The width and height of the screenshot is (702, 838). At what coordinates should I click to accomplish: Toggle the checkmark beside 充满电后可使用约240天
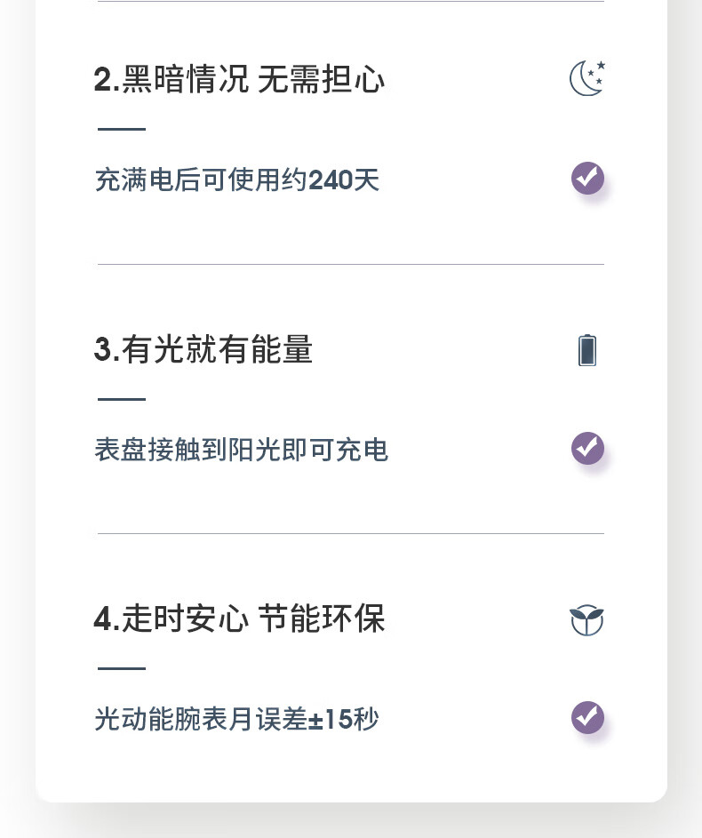[587, 179]
